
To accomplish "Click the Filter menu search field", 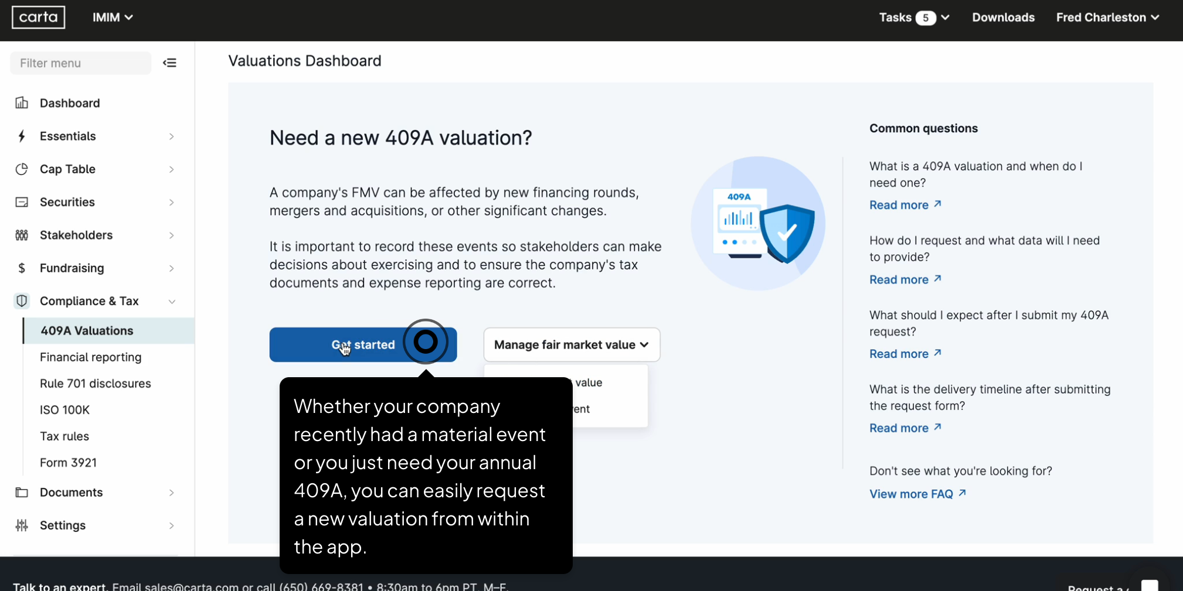I will pyautogui.click(x=81, y=63).
